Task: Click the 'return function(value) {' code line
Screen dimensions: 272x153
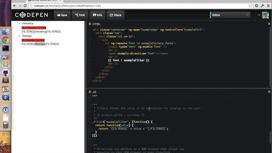Action: [114, 125]
